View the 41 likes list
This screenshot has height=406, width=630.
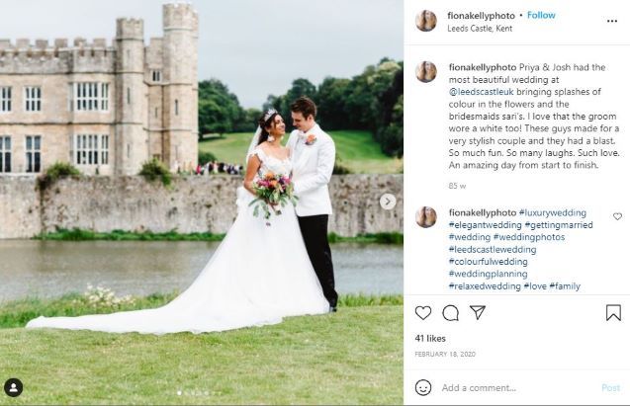click(430, 339)
